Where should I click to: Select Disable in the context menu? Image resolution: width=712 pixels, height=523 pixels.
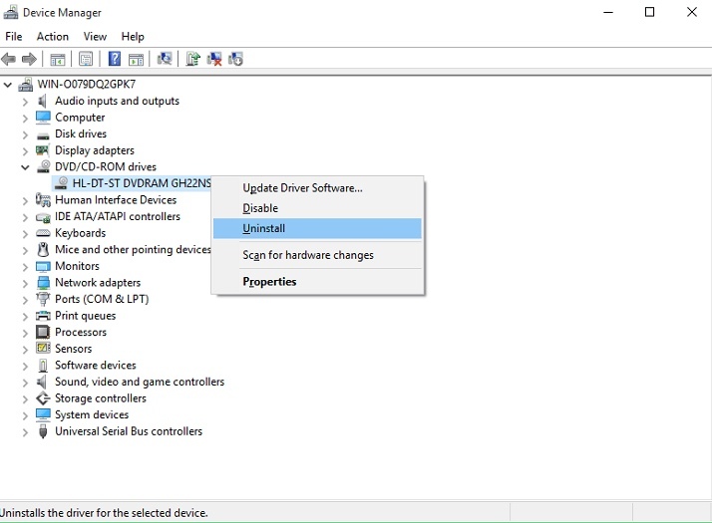click(260, 208)
